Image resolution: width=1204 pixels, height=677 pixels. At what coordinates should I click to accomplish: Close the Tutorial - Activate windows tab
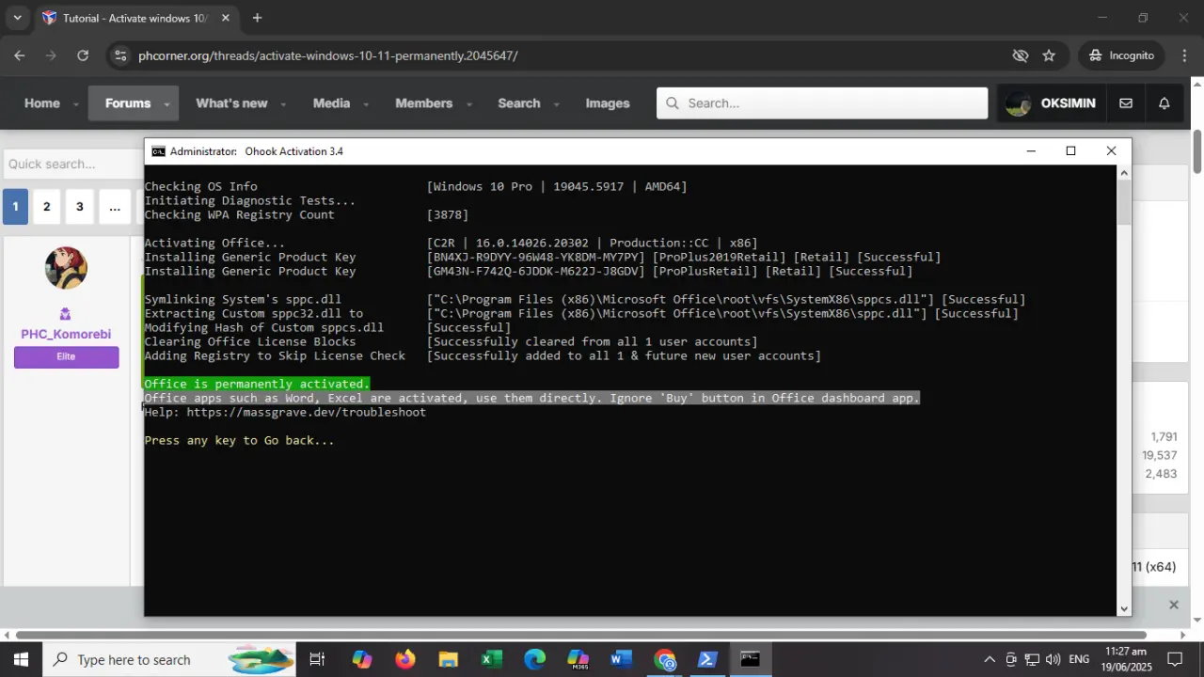click(x=226, y=18)
